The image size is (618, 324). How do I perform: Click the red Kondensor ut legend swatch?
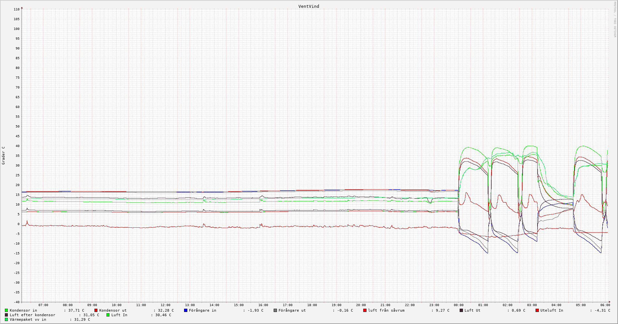click(96, 310)
